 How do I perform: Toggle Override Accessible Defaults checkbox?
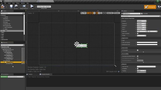click(138, 56)
